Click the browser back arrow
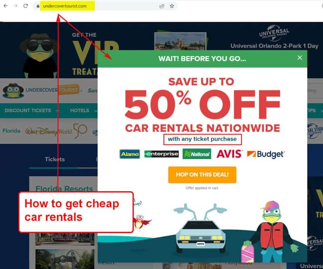The image size is (323, 269). coord(6,6)
